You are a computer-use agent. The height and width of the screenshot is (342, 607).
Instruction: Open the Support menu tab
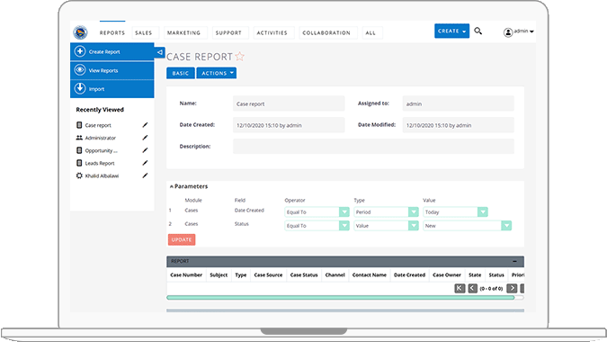click(228, 33)
